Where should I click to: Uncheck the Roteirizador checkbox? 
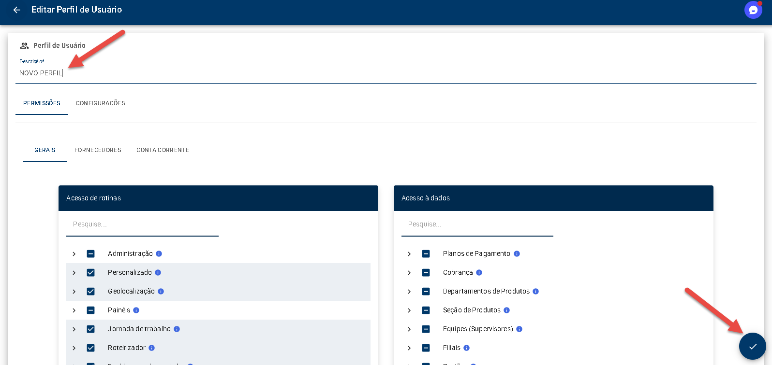[90, 348]
